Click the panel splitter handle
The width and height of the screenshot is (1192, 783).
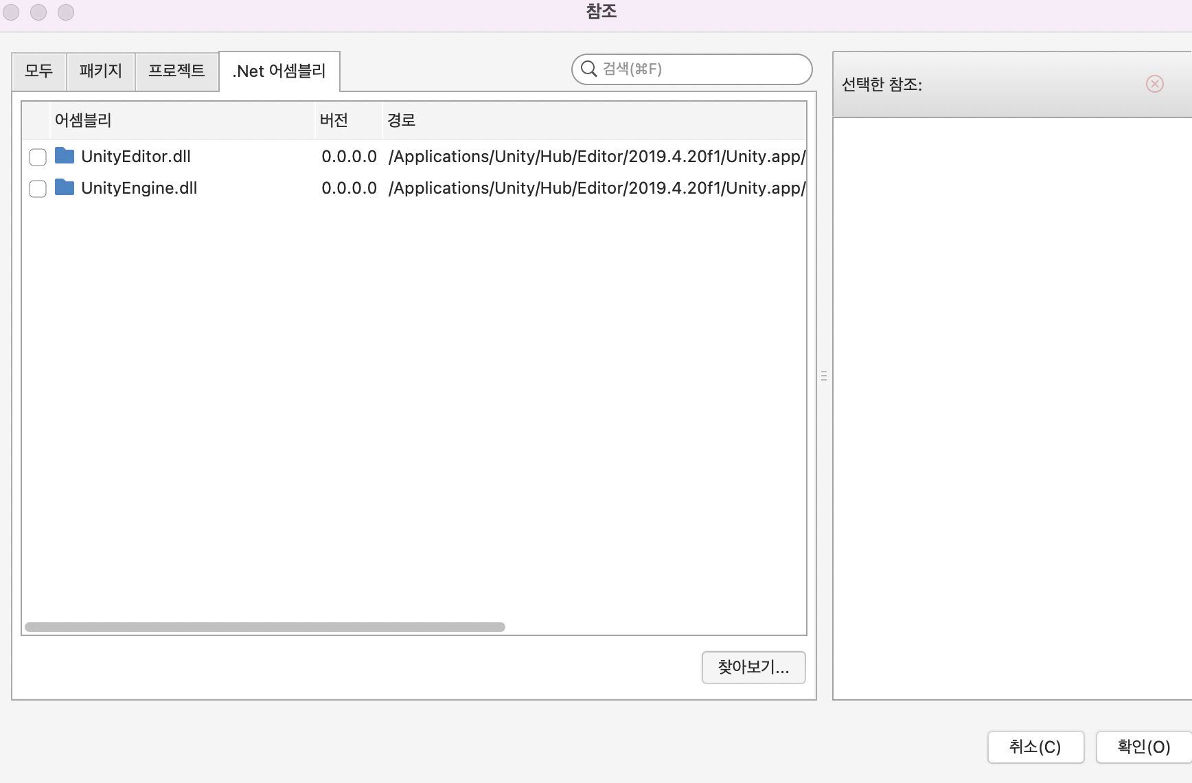824,376
